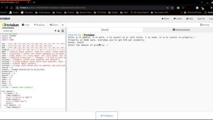
Task: Collapse the instructions panel
Action: click(106, 116)
